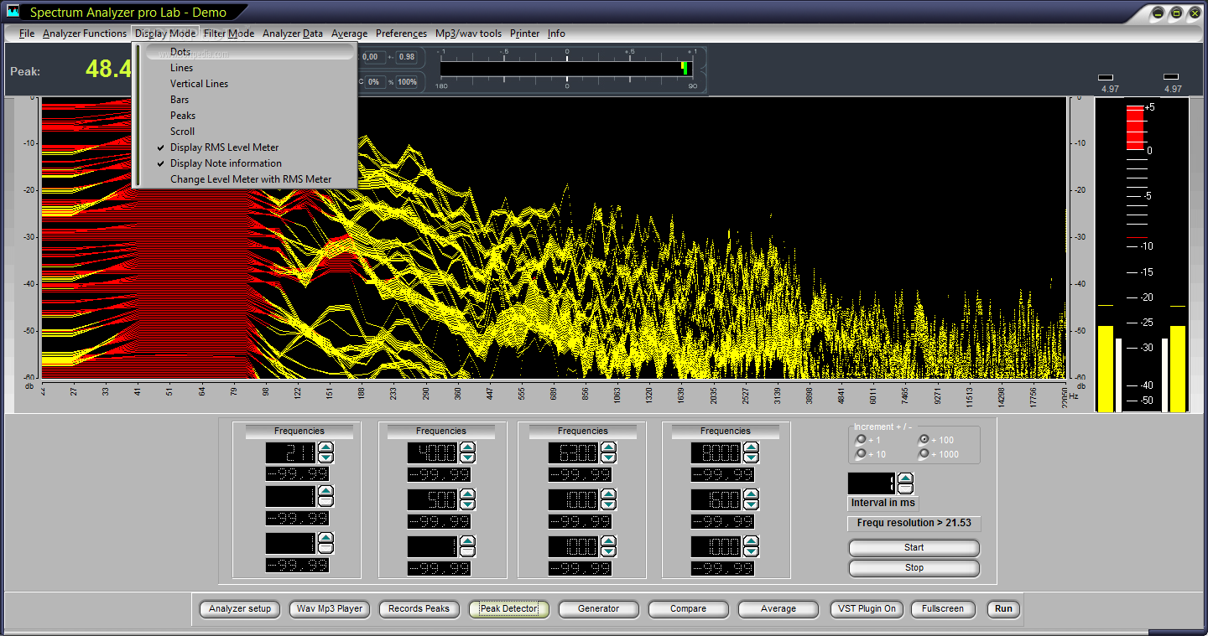1208x636 pixels.
Task: Increase the Interval in ms value
Action: pos(906,478)
